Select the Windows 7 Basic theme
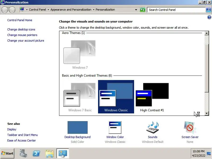This screenshot has width=212, height=159. [x=80, y=97]
